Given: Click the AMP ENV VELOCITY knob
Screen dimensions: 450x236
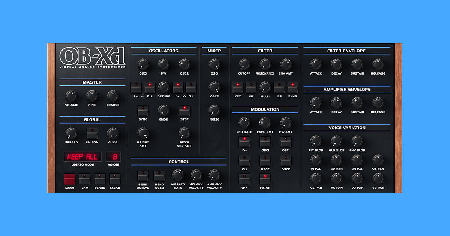Looking at the screenshot, I should 214,175.
